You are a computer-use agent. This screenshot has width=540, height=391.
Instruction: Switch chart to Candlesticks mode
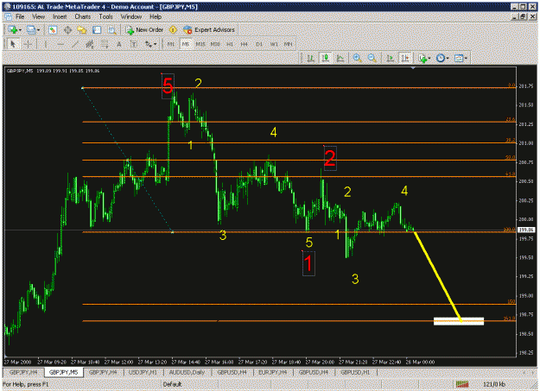pos(326,58)
